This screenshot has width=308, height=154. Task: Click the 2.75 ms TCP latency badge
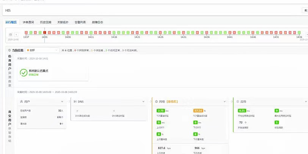pos(160,110)
